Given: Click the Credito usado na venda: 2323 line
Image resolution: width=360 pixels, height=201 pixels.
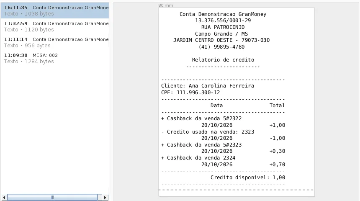Looking at the screenshot, I should pos(208,132).
